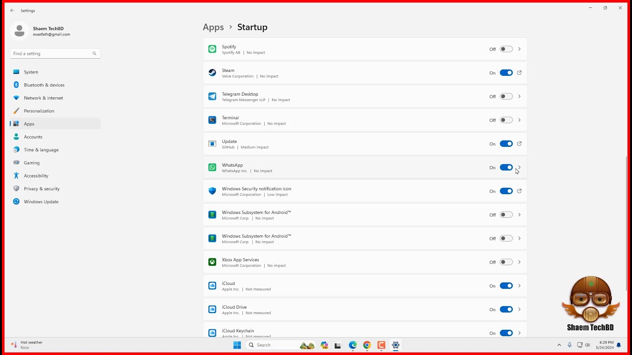Screen dimensions: 632x355
Task: Click the Steam app icon
Action: coord(212,73)
